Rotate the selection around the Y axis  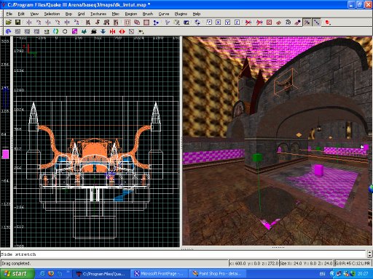[58, 23]
